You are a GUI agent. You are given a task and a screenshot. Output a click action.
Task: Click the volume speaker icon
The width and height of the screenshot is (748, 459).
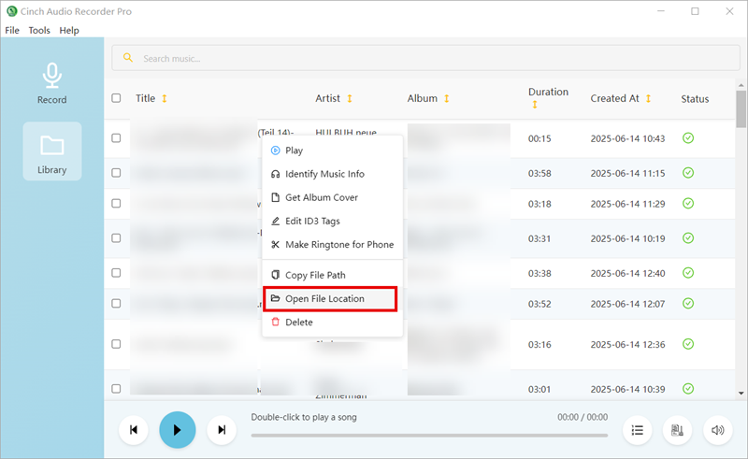(x=717, y=430)
